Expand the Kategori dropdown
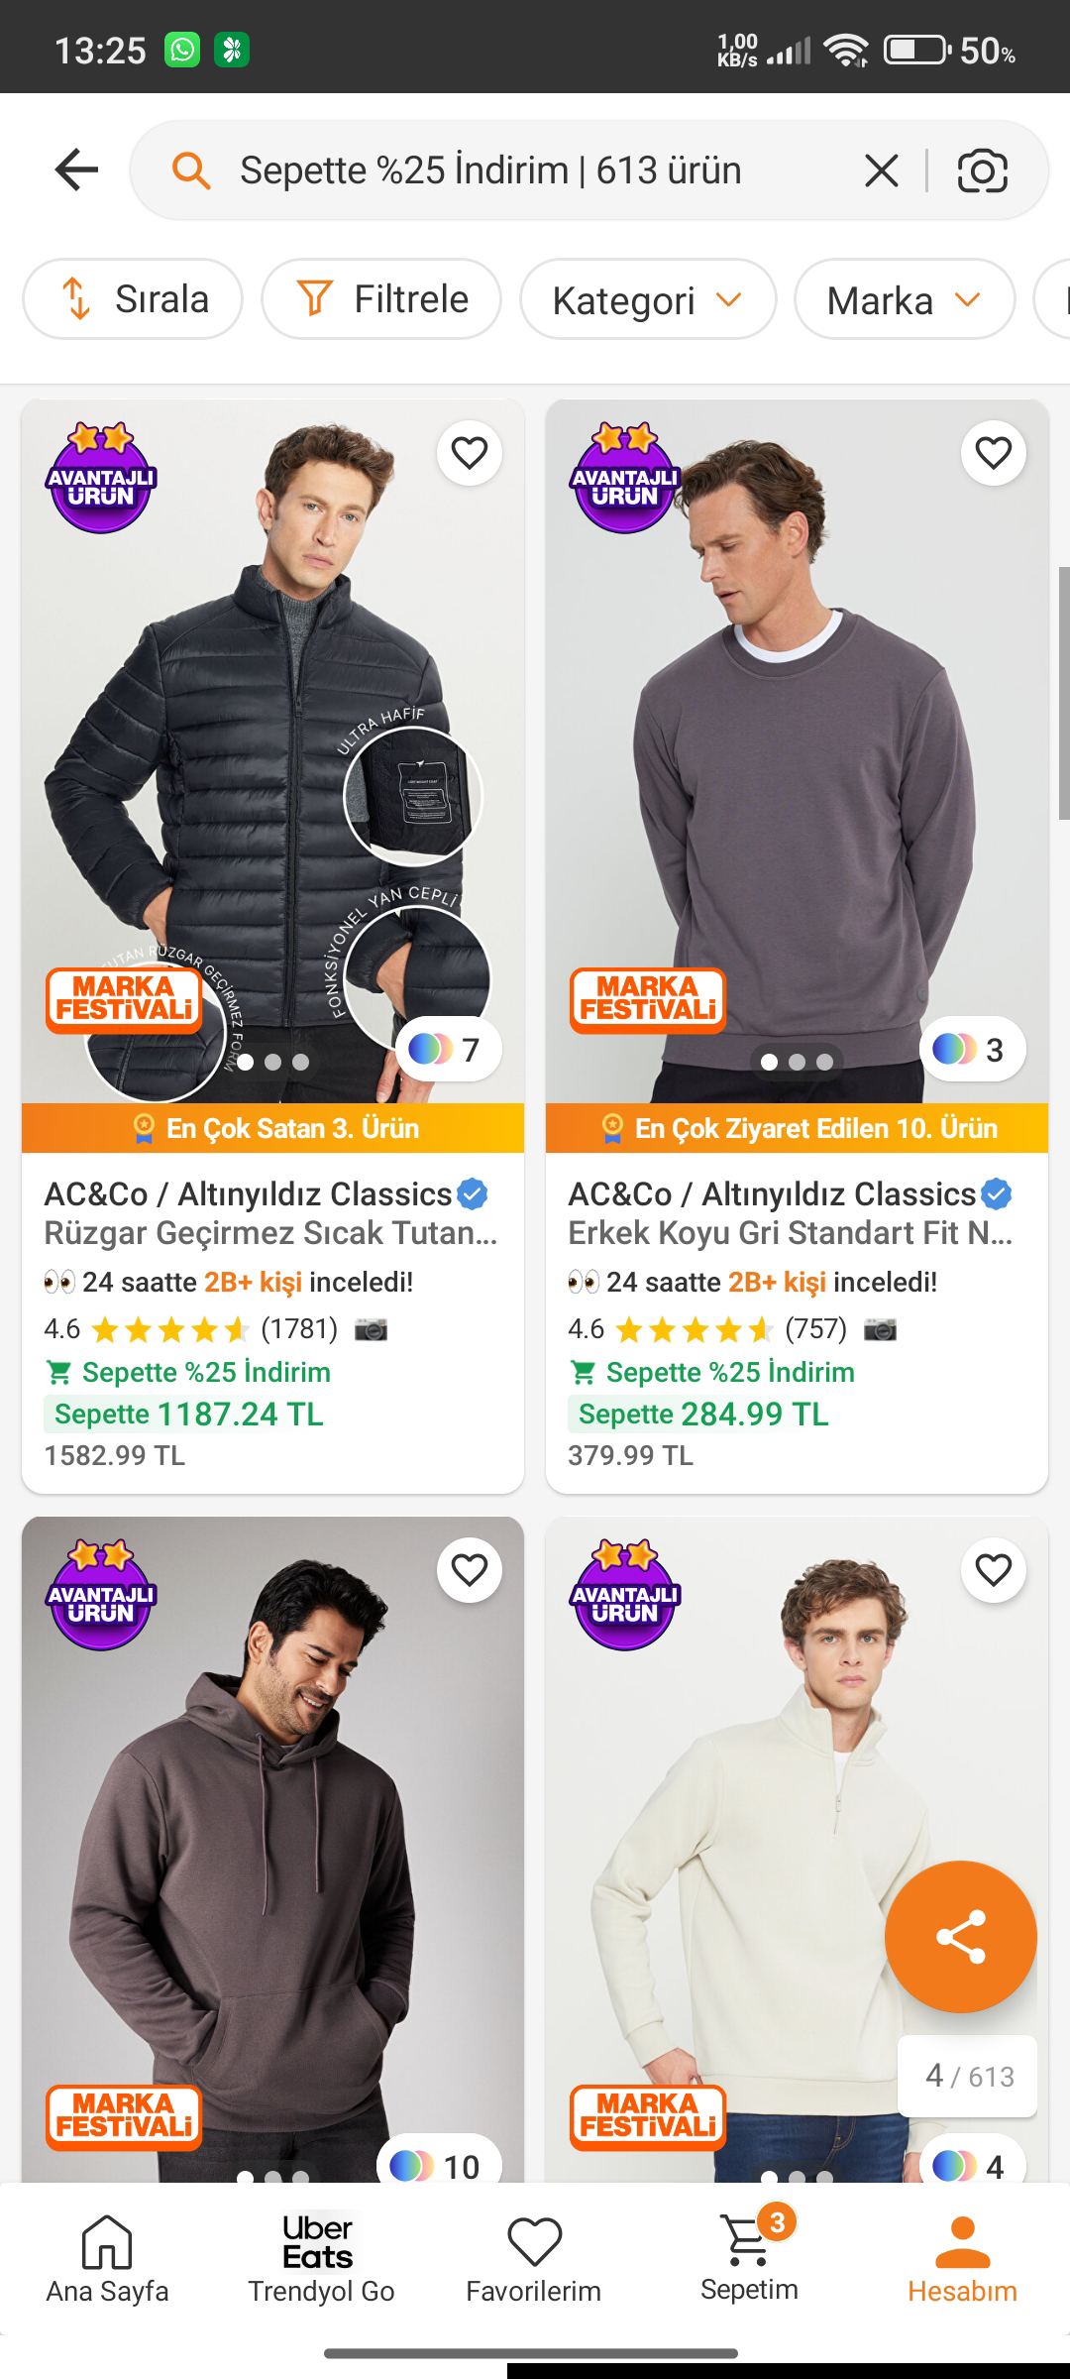Image resolution: width=1070 pixels, height=2379 pixels. 648,299
